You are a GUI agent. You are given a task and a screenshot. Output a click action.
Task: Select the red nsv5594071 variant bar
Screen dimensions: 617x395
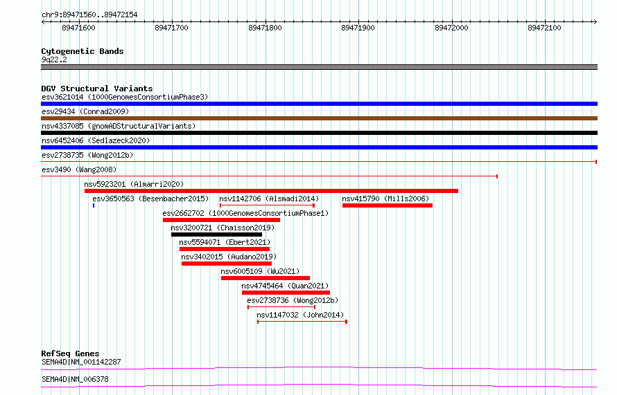tap(225, 249)
